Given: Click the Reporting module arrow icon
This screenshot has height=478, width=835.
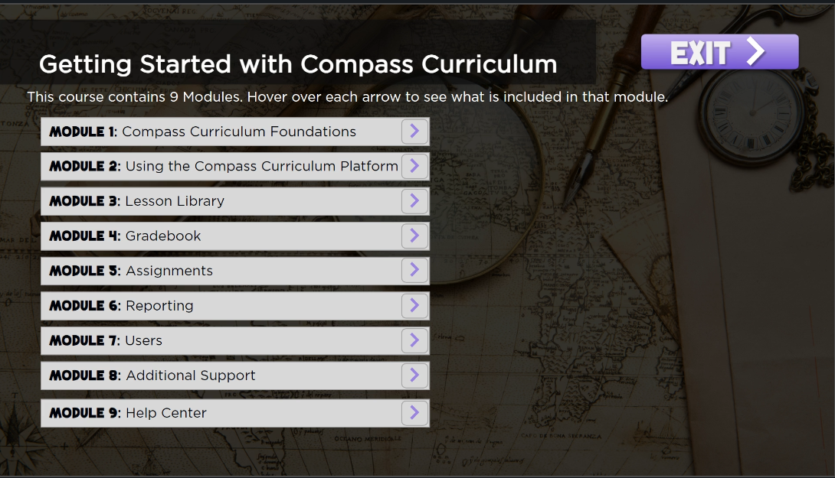Looking at the screenshot, I should coord(414,306).
